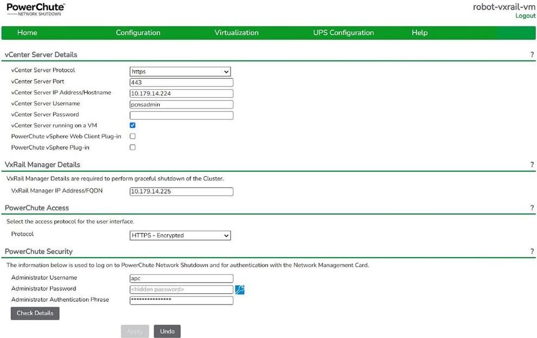Go to the Virtualization menu

coord(236,33)
